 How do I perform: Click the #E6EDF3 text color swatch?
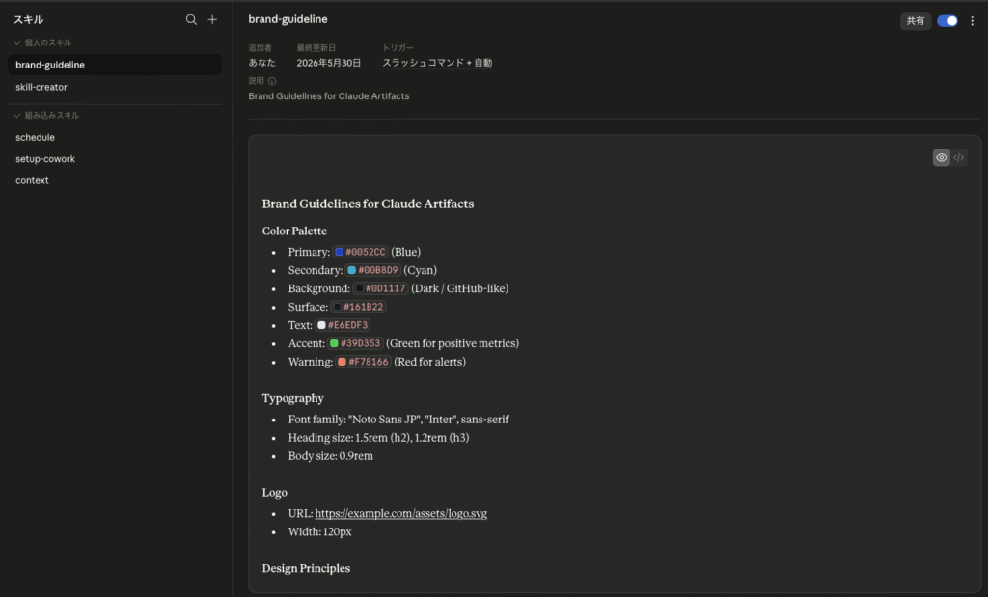coord(321,325)
